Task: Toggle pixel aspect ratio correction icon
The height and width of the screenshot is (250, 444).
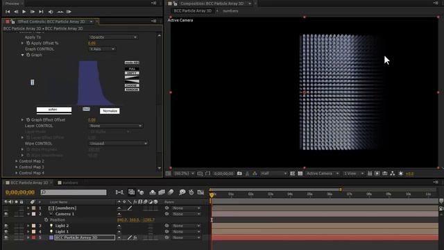Action: point(370,174)
